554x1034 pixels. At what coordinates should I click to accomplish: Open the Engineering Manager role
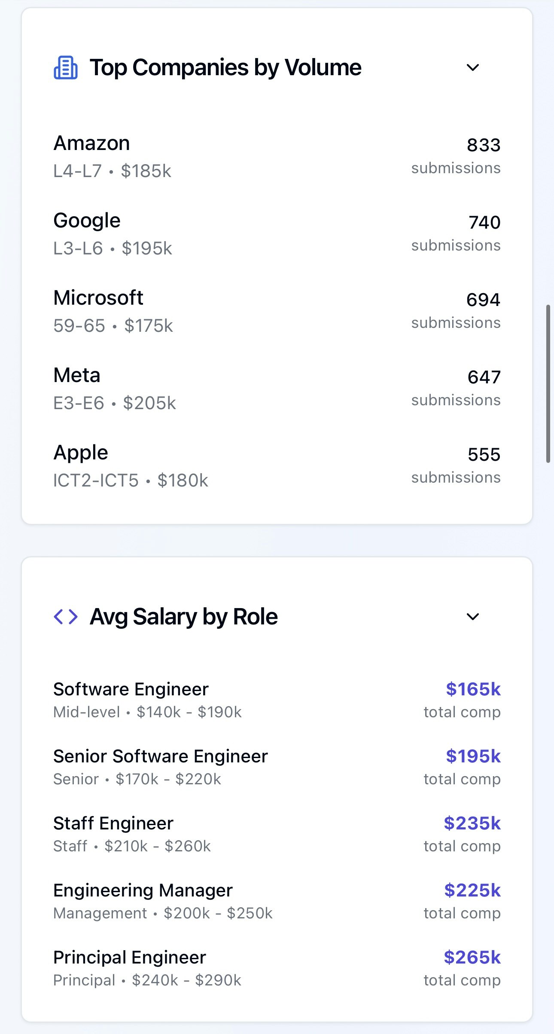pos(277,901)
